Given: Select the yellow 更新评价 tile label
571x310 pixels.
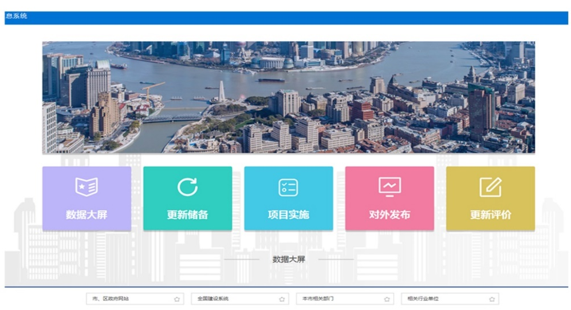Looking at the screenshot, I should coord(490,215).
